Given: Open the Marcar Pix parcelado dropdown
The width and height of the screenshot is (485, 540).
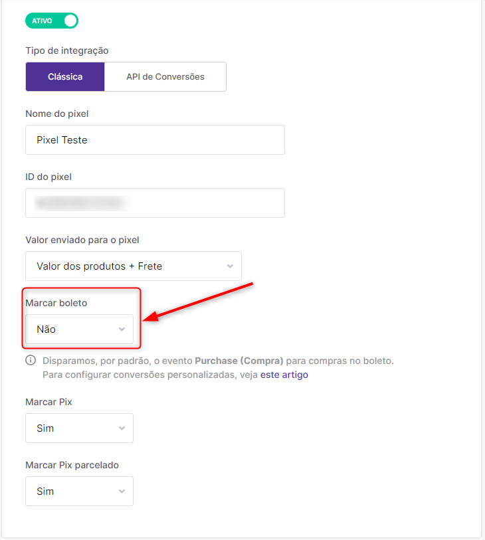Looking at the screenshot, I should pyautogui.click(x=79, y=491).
